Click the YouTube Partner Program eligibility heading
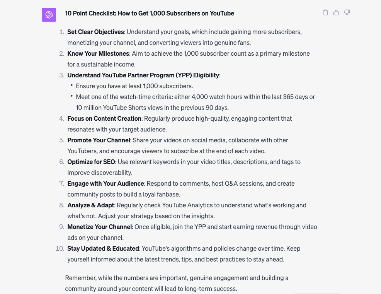The height and width of the screenshot is (294, 381). click(x=143, y=75)
